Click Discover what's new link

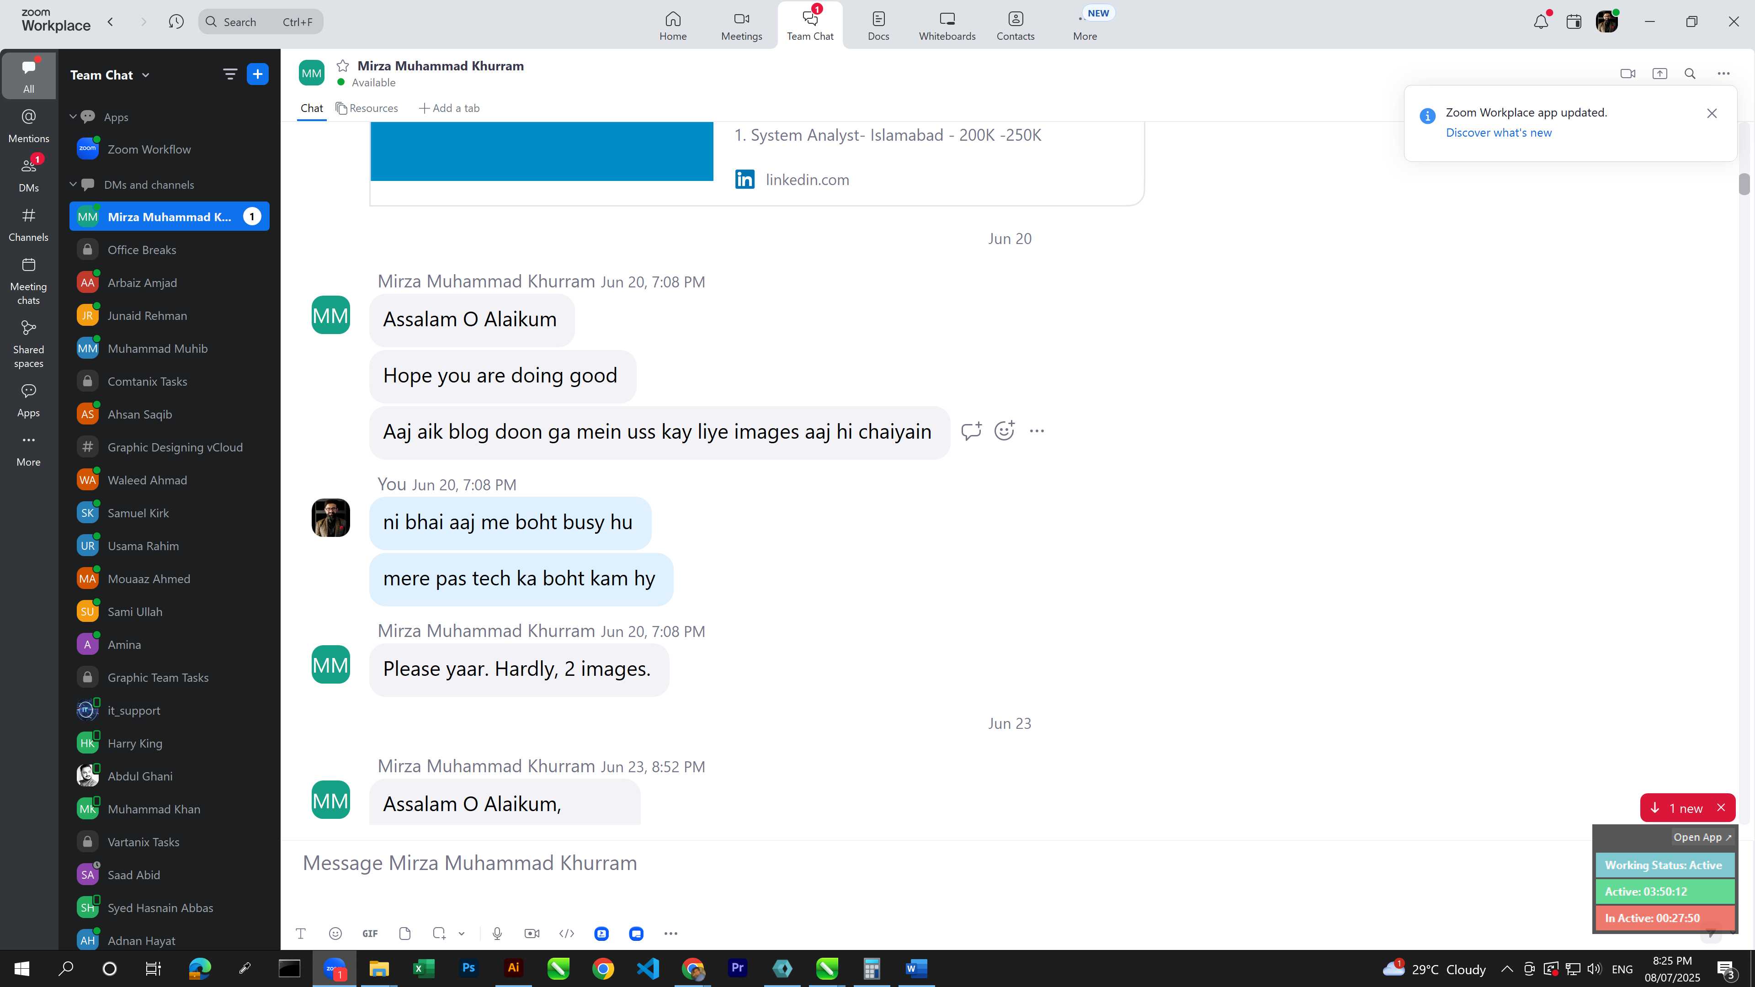click(x=1498, y=133)
